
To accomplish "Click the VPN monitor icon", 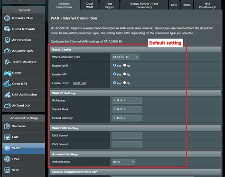I will point(7,170).
